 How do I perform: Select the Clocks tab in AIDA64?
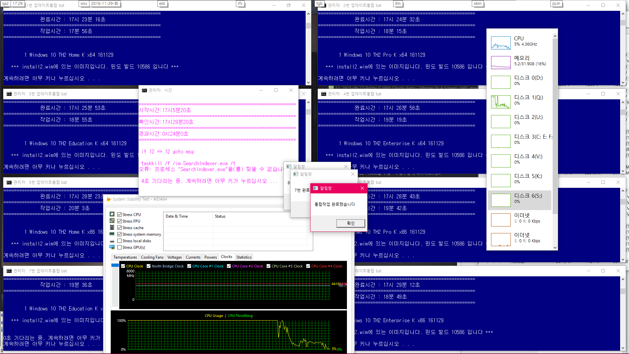[226, 257]
